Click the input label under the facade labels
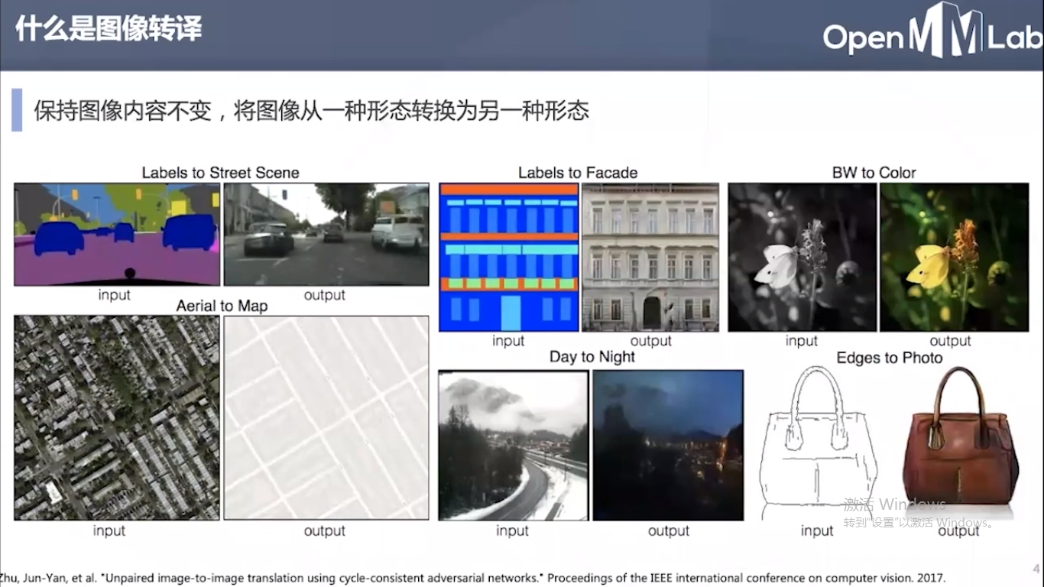Screen dimensions: 1044x587 pos(508,341)
